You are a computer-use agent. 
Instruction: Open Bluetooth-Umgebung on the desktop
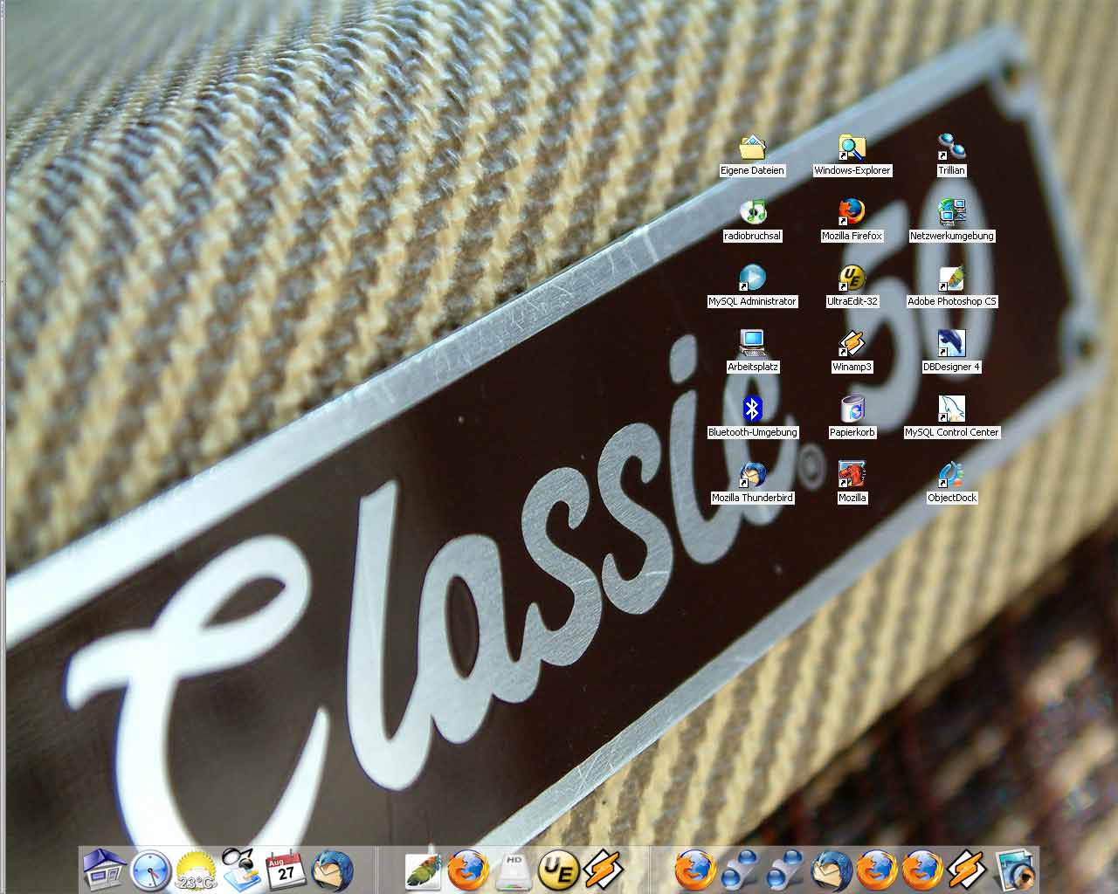tap(752, 417)
